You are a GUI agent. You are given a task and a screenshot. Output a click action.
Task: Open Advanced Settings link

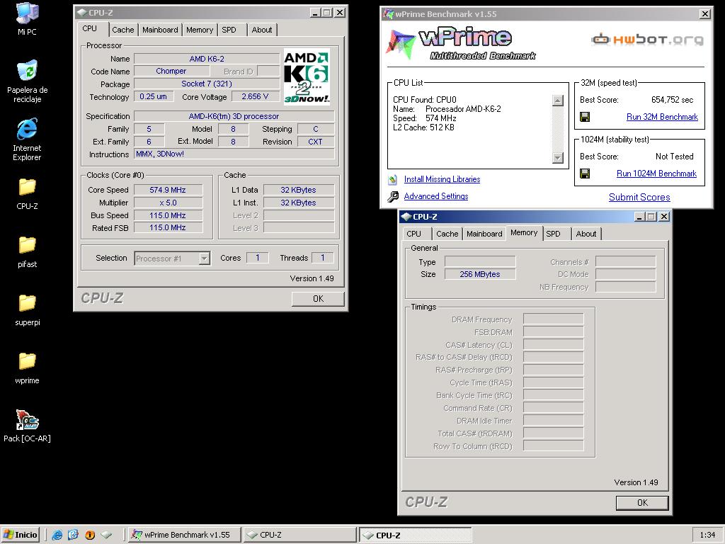point(436,197)
